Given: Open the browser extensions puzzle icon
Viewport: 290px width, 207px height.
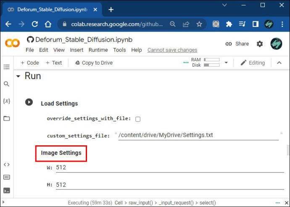Looking at the screenshot, I should pyautogui.click(x=229, y=24).
